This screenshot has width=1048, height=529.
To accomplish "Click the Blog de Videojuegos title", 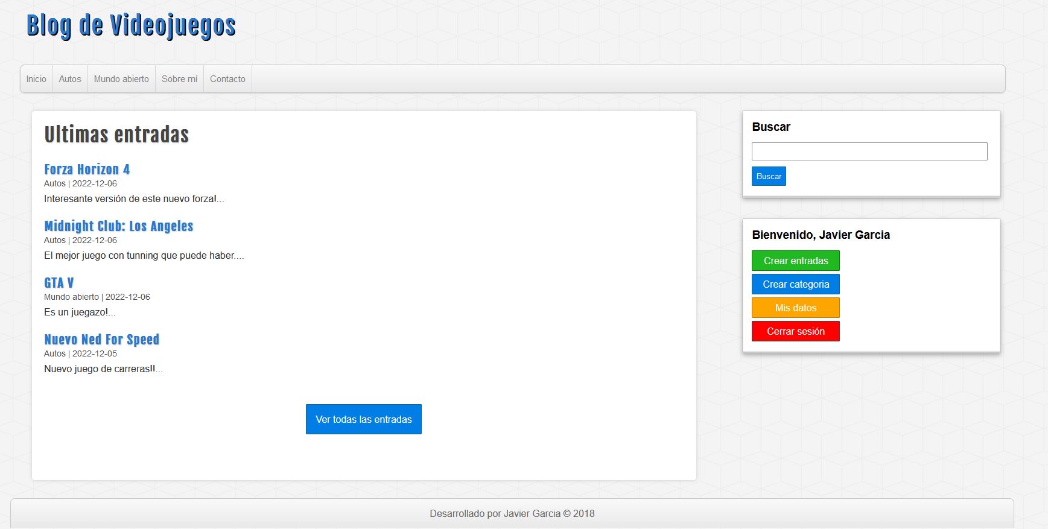I will pos(131,26).
